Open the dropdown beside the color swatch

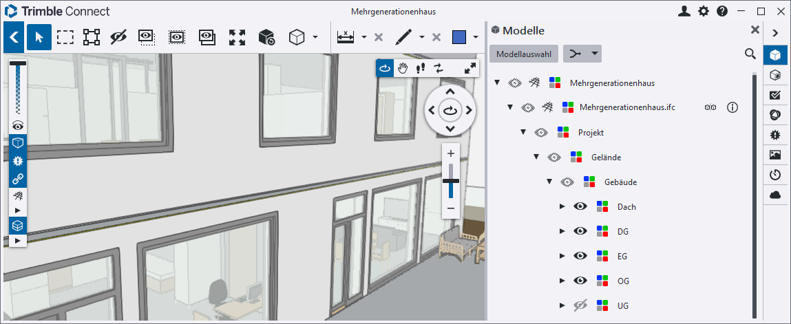point(476,37)
